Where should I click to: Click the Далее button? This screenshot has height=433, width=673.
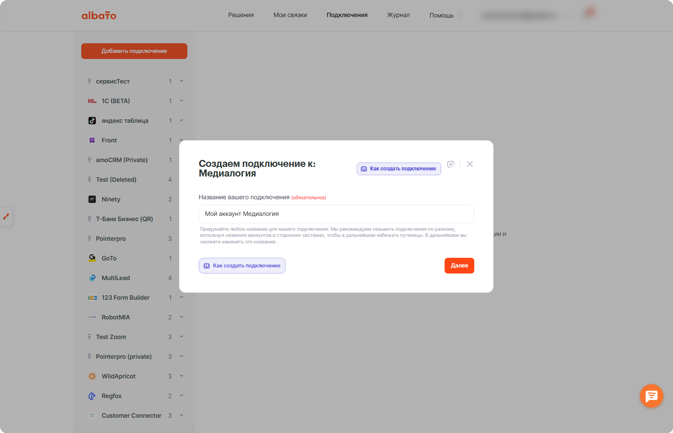point(459,266)
